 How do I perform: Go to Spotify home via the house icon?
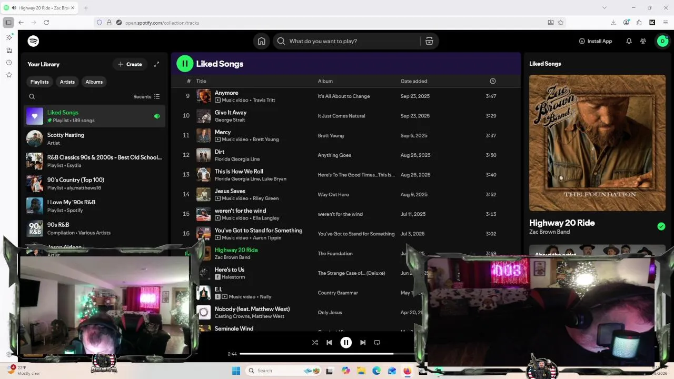point(261,41)
